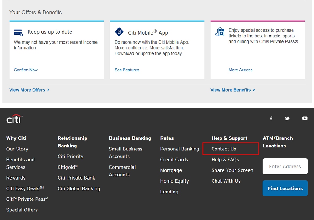This screenshot has width=314, height=220.
Task: View Personal Banking rates
Action: [180, 149]
